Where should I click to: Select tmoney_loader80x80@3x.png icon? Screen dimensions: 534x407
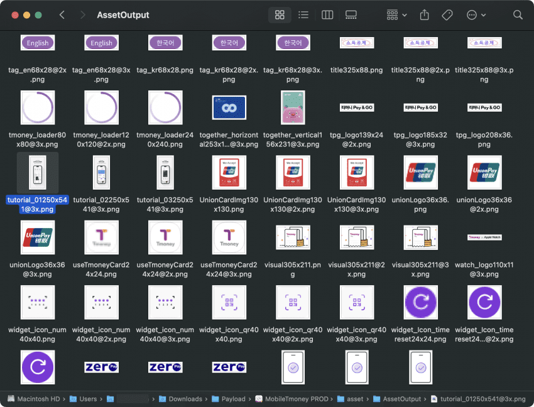(38, 107)
